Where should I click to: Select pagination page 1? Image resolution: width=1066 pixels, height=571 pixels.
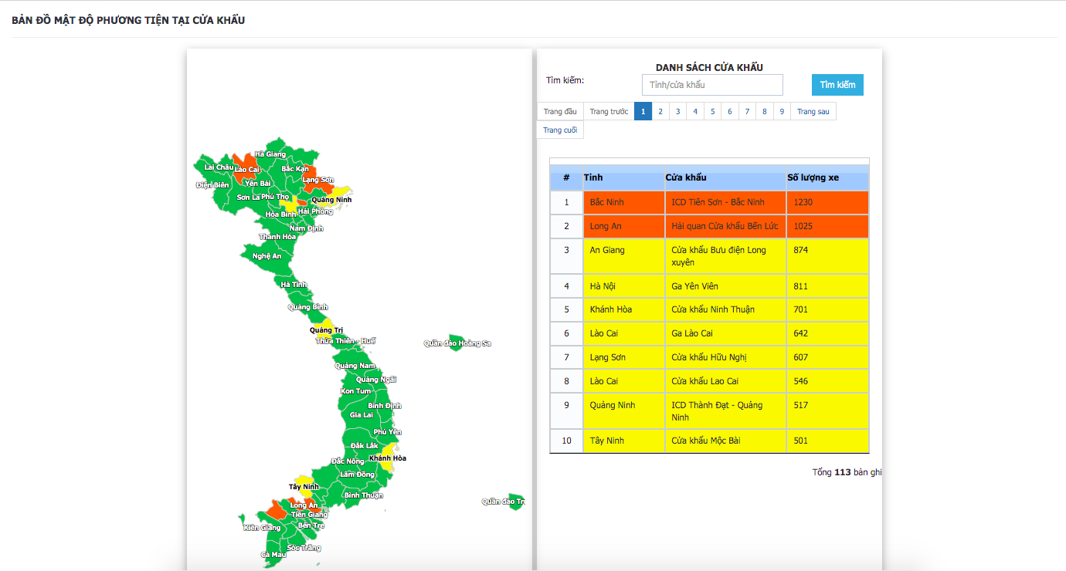coord(643,112)
